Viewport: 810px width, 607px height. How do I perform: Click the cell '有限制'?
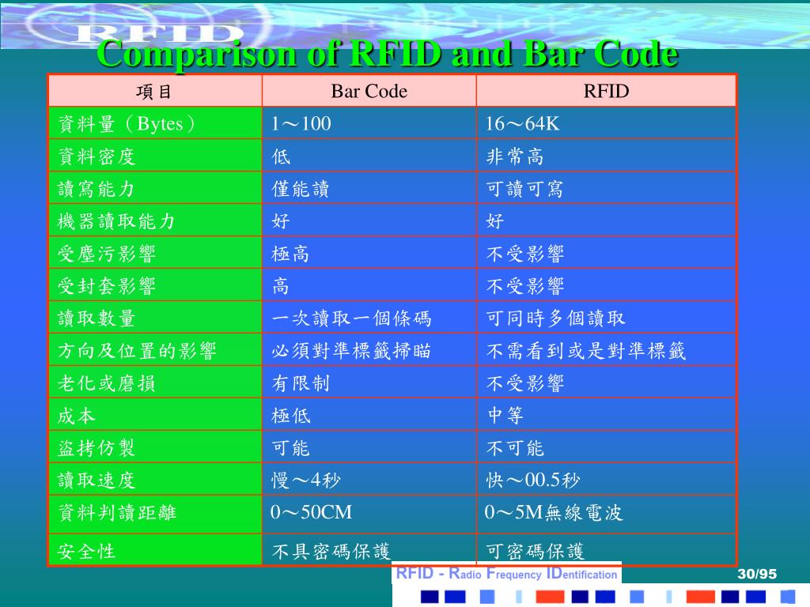pos(369,383)
